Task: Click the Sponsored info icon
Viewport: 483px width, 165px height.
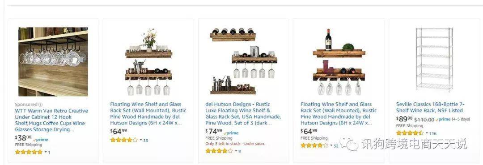Action: 41,105
